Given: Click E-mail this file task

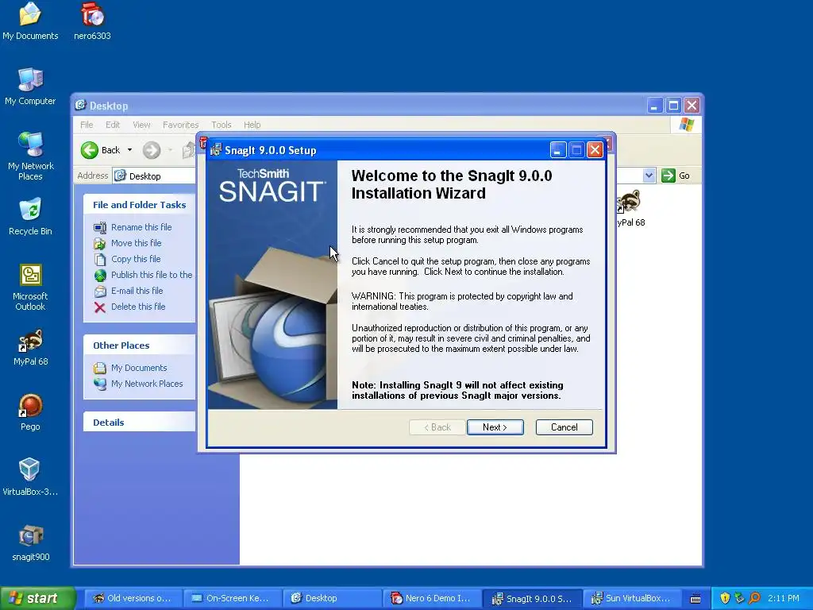Looking at the screenshot, I should [137, 291].
